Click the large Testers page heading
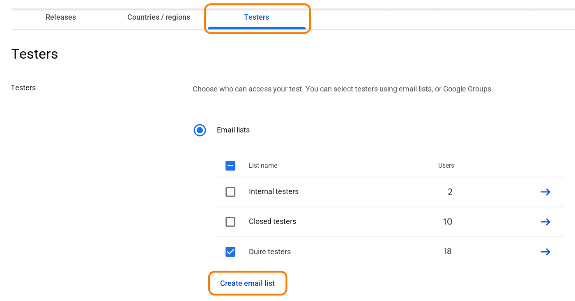 [x=34, y=54]
